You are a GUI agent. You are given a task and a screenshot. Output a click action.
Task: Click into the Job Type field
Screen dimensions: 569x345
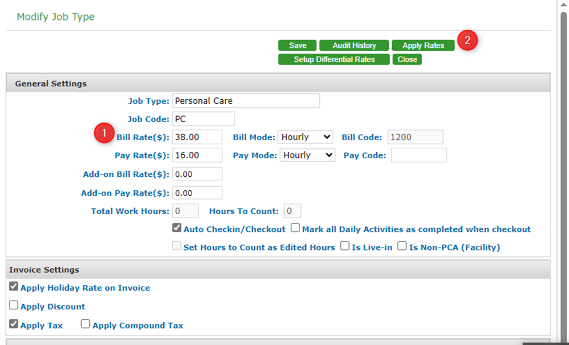click(x=246, y=101)
